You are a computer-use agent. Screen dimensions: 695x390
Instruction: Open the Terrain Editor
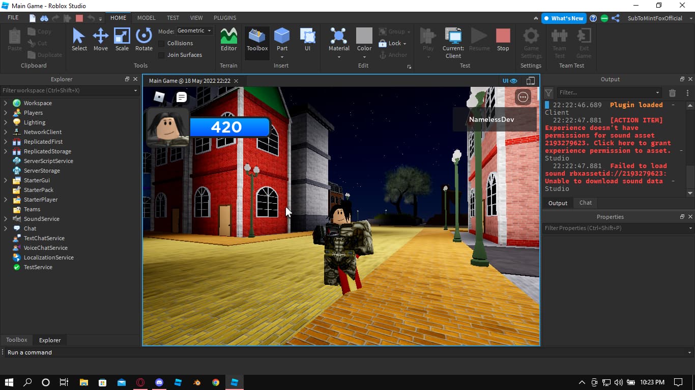pos(228,40)
